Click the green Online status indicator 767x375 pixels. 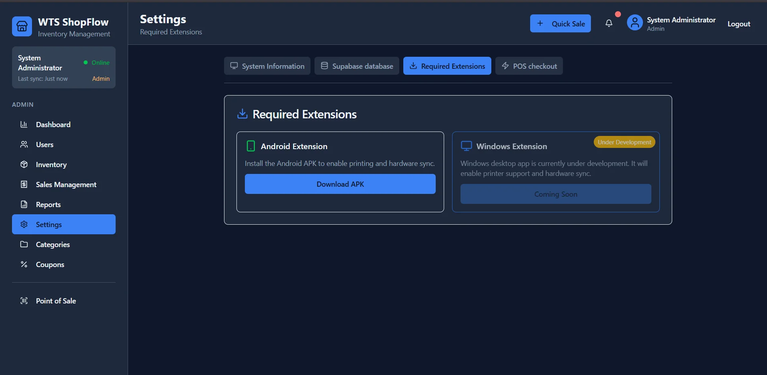tap(96, 62)
